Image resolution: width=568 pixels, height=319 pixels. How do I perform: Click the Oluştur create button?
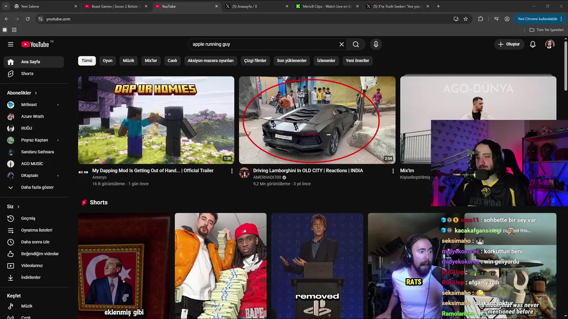[x=509, y=44]
